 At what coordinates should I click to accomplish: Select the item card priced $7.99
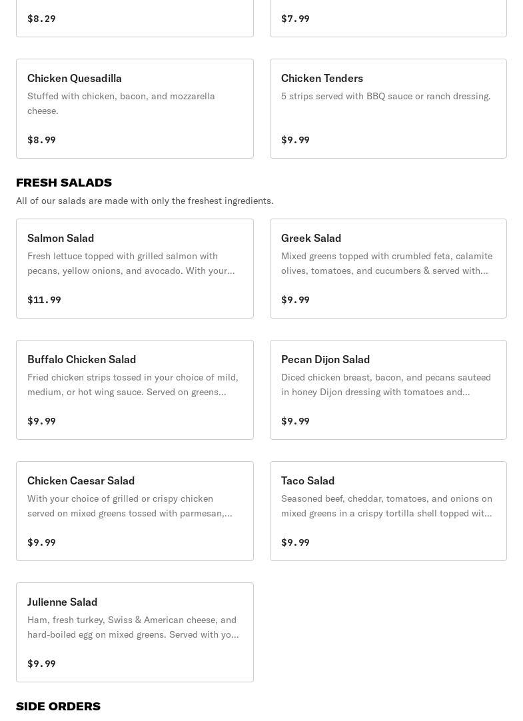pos(388,19)
